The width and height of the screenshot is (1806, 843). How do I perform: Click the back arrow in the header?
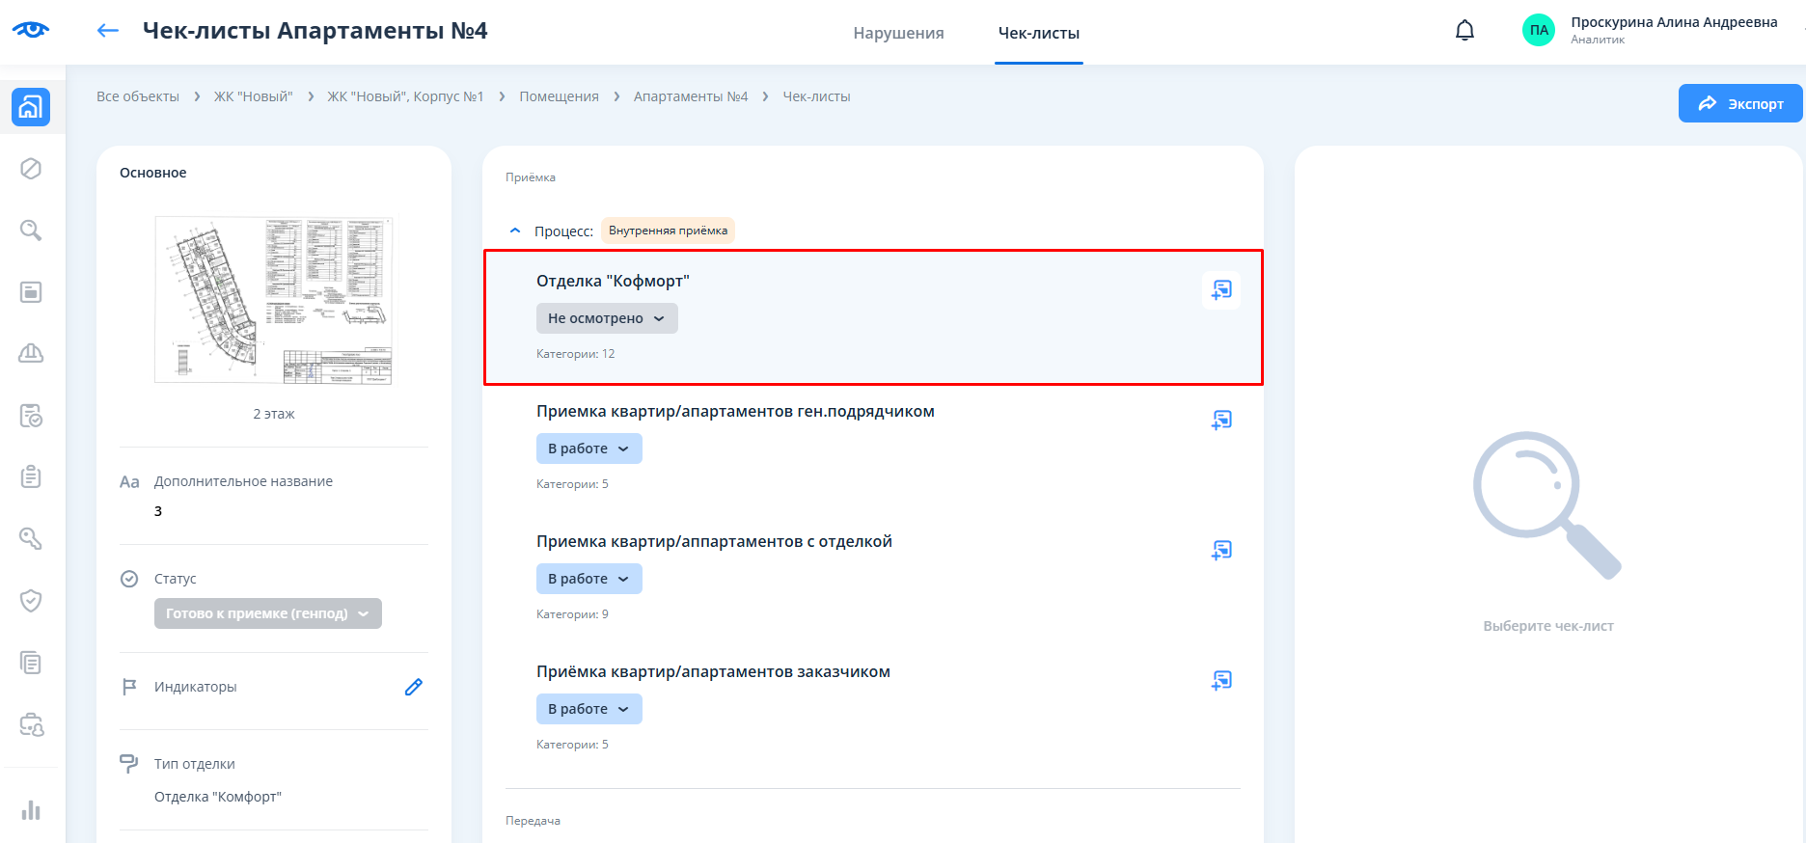pyautogui.click(x=107, y=31)
